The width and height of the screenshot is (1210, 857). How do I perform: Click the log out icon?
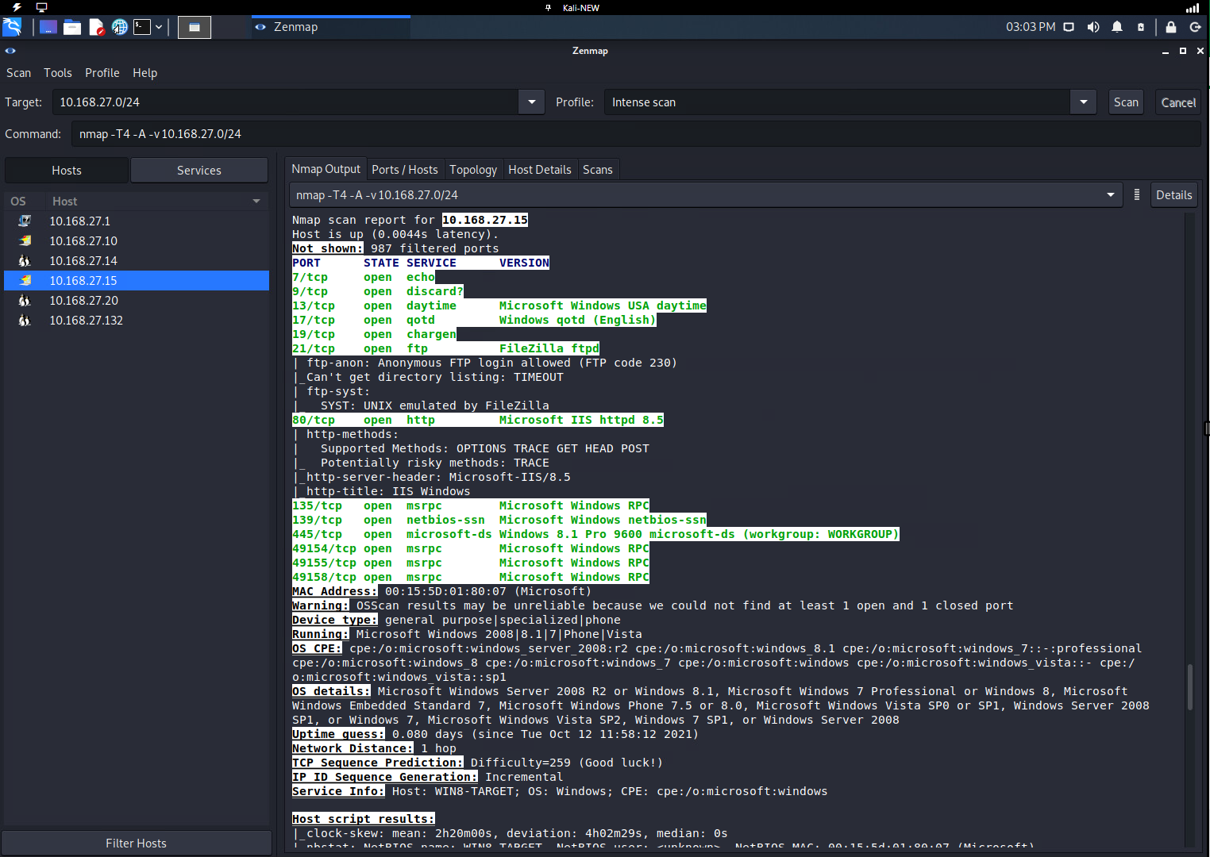click(x=1195, y=27)
